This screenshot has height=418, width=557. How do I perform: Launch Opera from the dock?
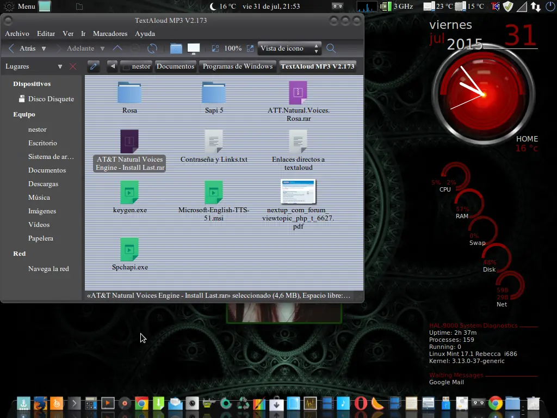tap(360, 403)
